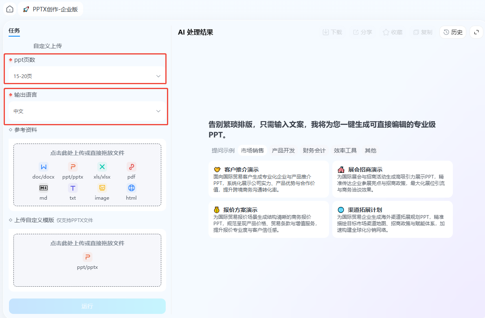The width and height of the screenshot is (485, 318).
Task: Click the pdf file type icon
Action: [x=132, y=167]
